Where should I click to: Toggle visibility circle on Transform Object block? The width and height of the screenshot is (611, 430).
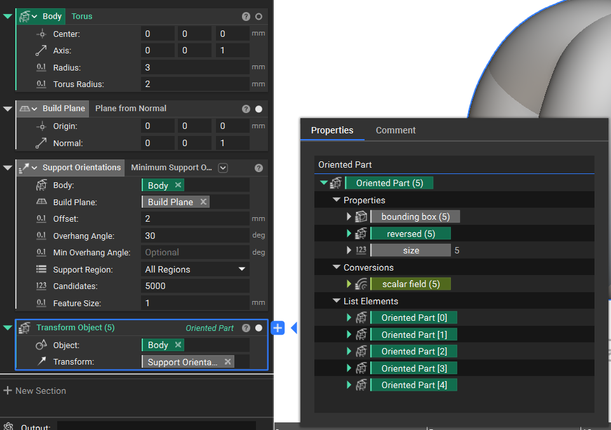coord(258,328)
